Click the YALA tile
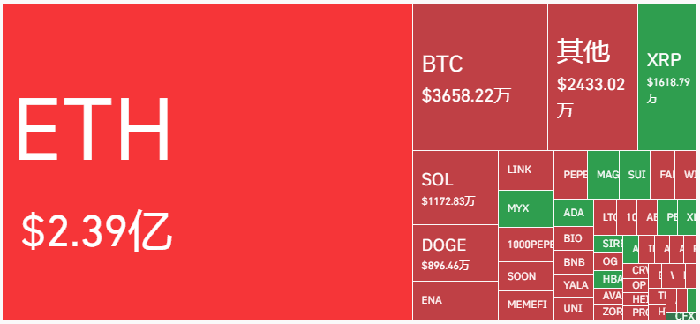The width and height of the screenshot is (700, 324). coord(574,286)
